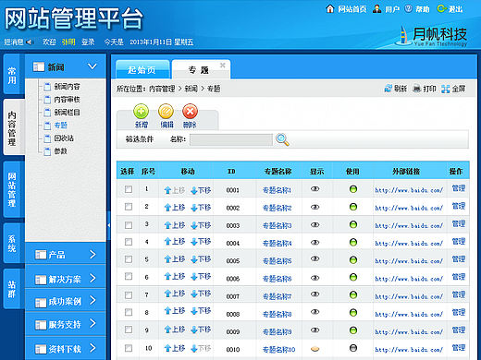481x360 pixels.
Task: Click the 专题名称 column header
Action: [x=277, y=172]
